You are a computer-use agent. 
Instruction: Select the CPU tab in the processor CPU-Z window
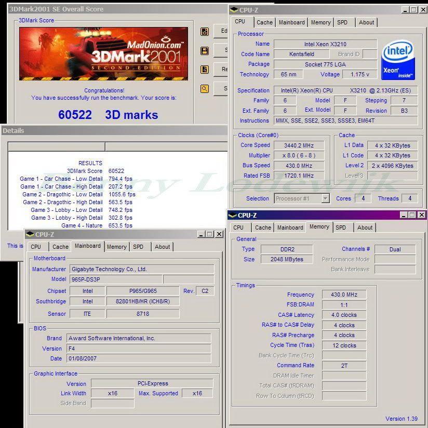coord(242,22)
